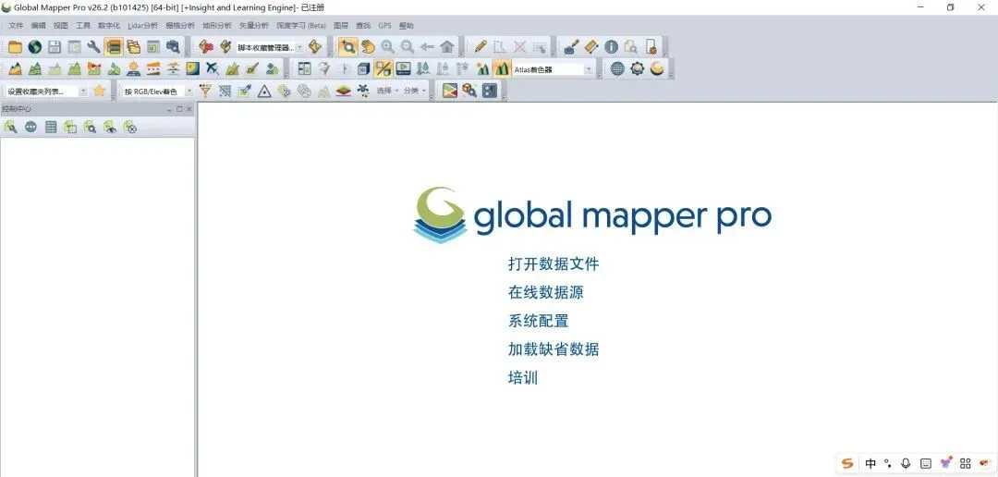Click the Control Center table metadata icon
Screen dimensions: 998x477
(51, 127)
